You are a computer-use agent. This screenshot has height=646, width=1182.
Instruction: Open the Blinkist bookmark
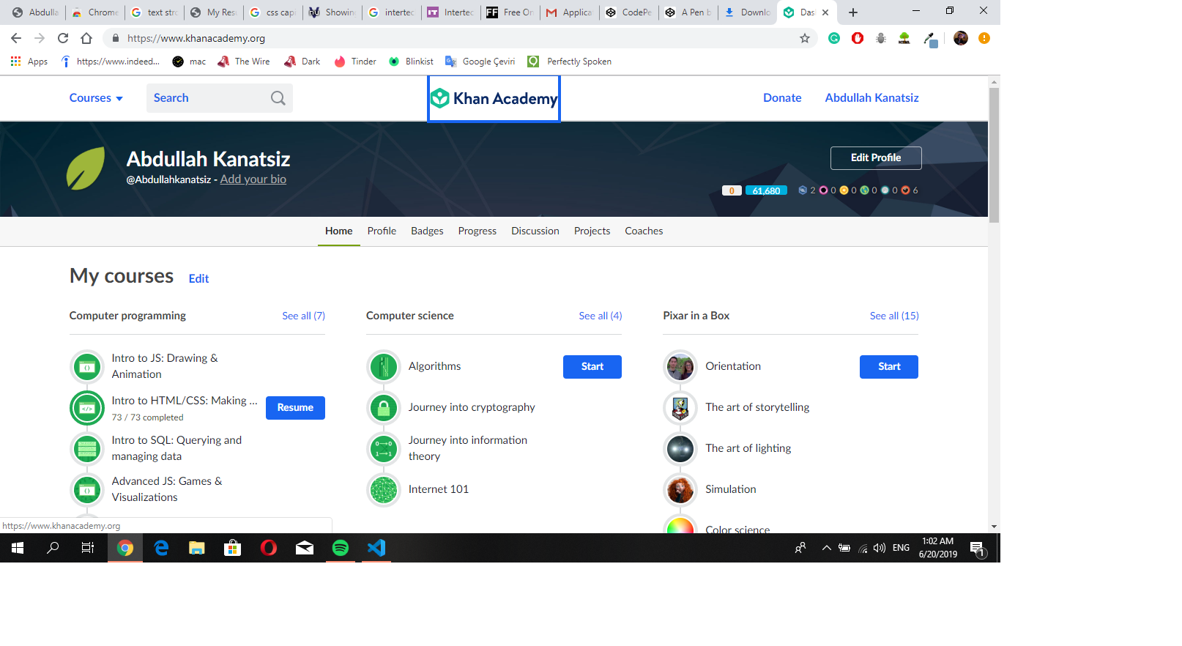click(x=412, y=62)
